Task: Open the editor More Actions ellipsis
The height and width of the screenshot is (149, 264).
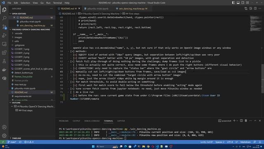Action: pos(260,8)
